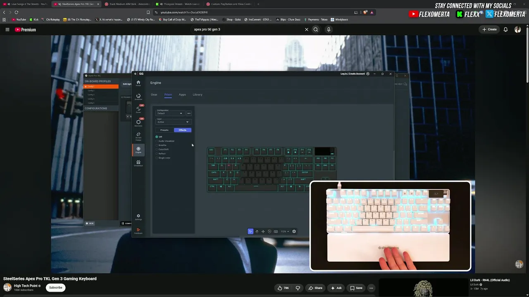The image size is (529, 297).
Task: Click the YouTube search magnifier button
Action: click(316, 30)
